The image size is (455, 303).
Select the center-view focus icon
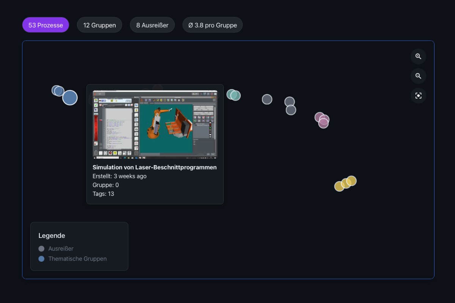tap(418, 95)
